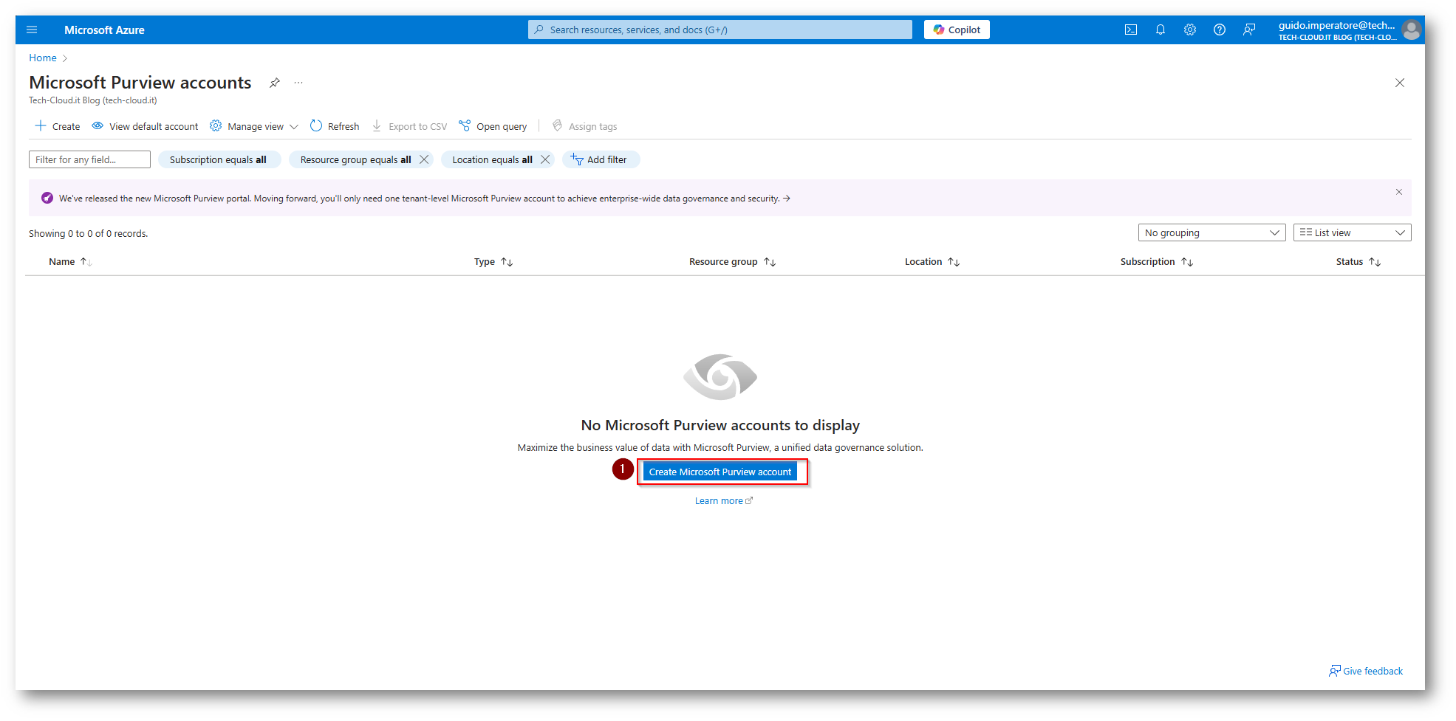Open the Location equals all filter

click(x=492, y=159)
